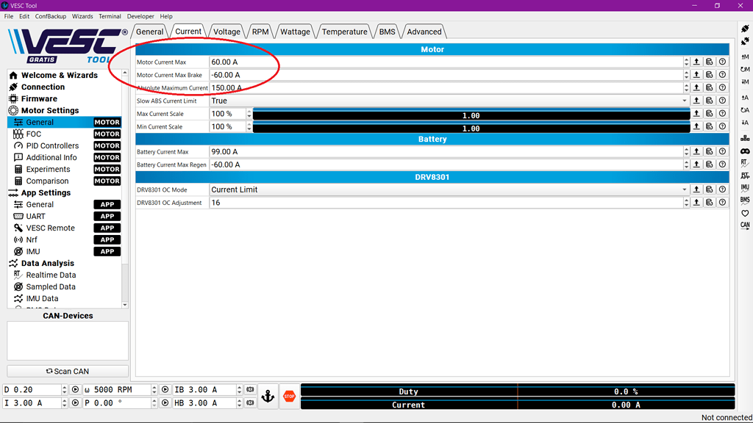The width and height of the screenshot is (753, 423).
Task: Click the heart-shaped pairing icon
Action: [745, 213]
